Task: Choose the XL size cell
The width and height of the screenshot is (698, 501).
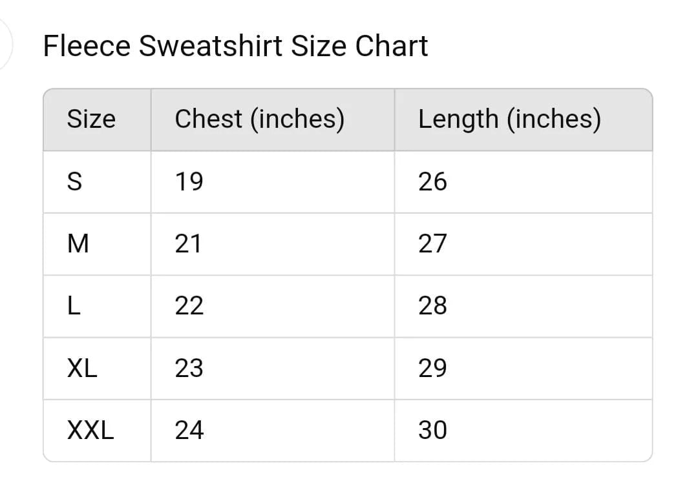Action: 82,368
